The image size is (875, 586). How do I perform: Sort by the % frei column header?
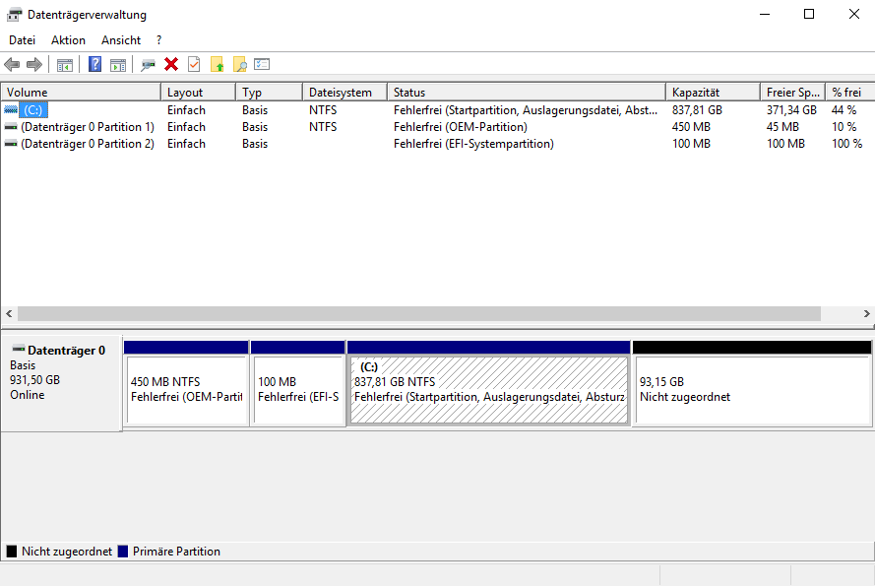[x=850, y=93]
